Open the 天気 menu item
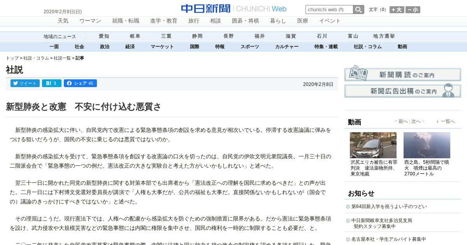The height and width of the screenshot is (245, 467). tap(63, 21)
